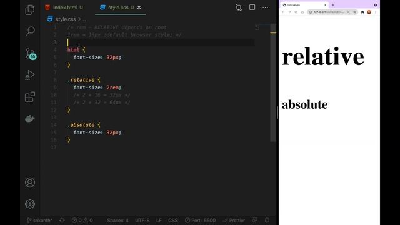Open the Explorer view in the activity bar
400x225 pixels.
point(30,10)
